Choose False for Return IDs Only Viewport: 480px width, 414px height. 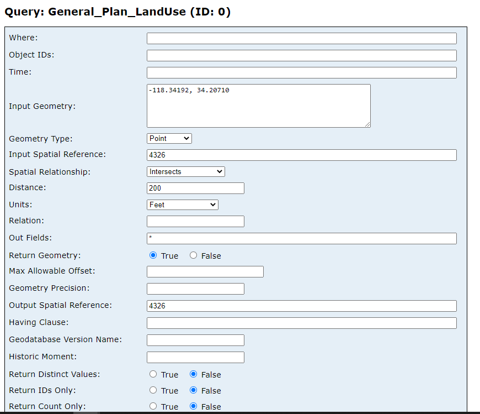[x=193, y=390]
